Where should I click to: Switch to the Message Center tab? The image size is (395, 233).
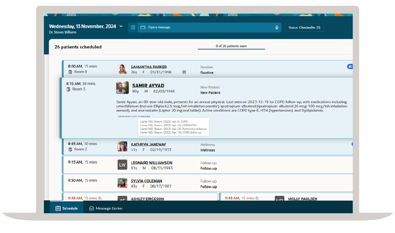coord(106,208)
